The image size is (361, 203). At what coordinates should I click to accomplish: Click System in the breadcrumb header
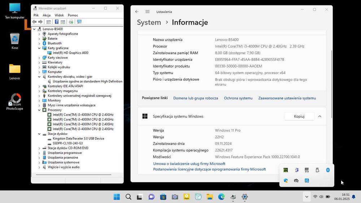coord(149,22)
